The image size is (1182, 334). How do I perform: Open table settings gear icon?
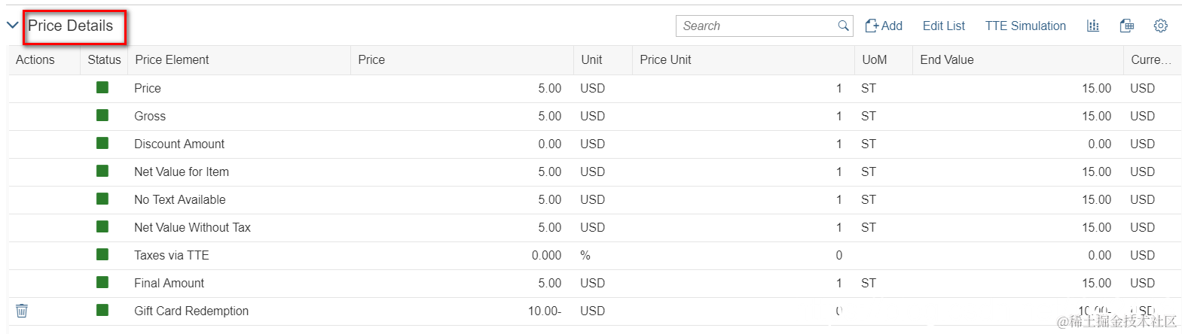coord(1160,26)
